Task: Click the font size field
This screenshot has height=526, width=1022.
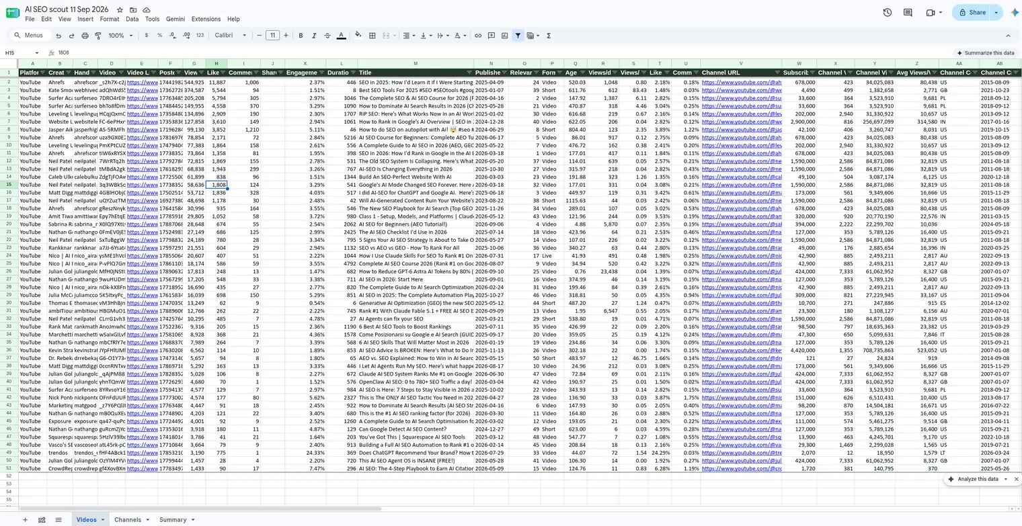Action: point(272,36)
